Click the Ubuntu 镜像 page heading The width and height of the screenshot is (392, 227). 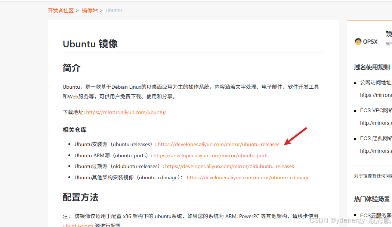[90, 44]
